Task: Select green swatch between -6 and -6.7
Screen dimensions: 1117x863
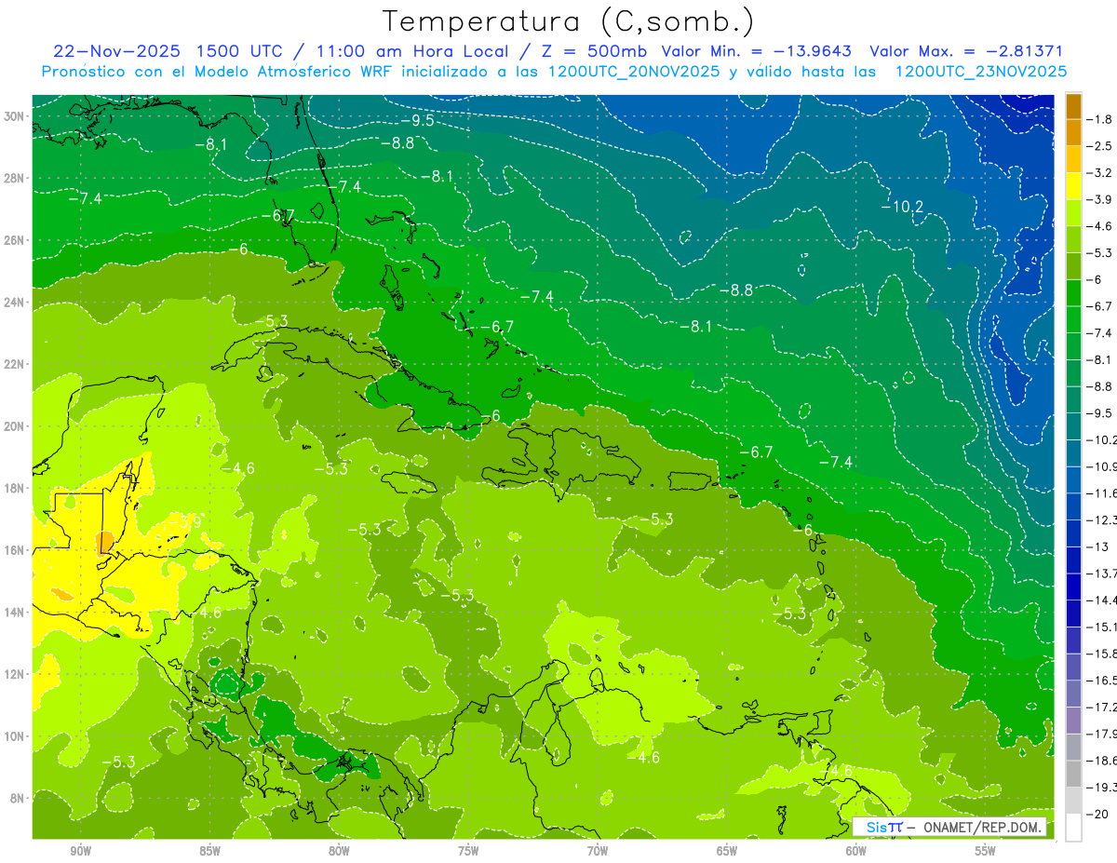Action: point(1073,292)
